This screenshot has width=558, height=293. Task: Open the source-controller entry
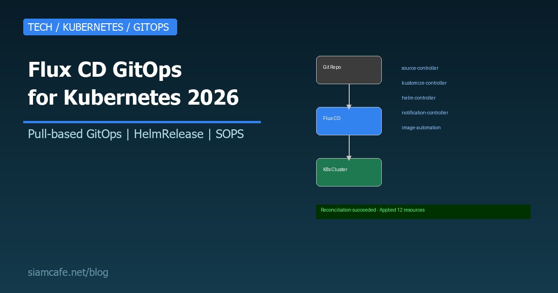420,68
